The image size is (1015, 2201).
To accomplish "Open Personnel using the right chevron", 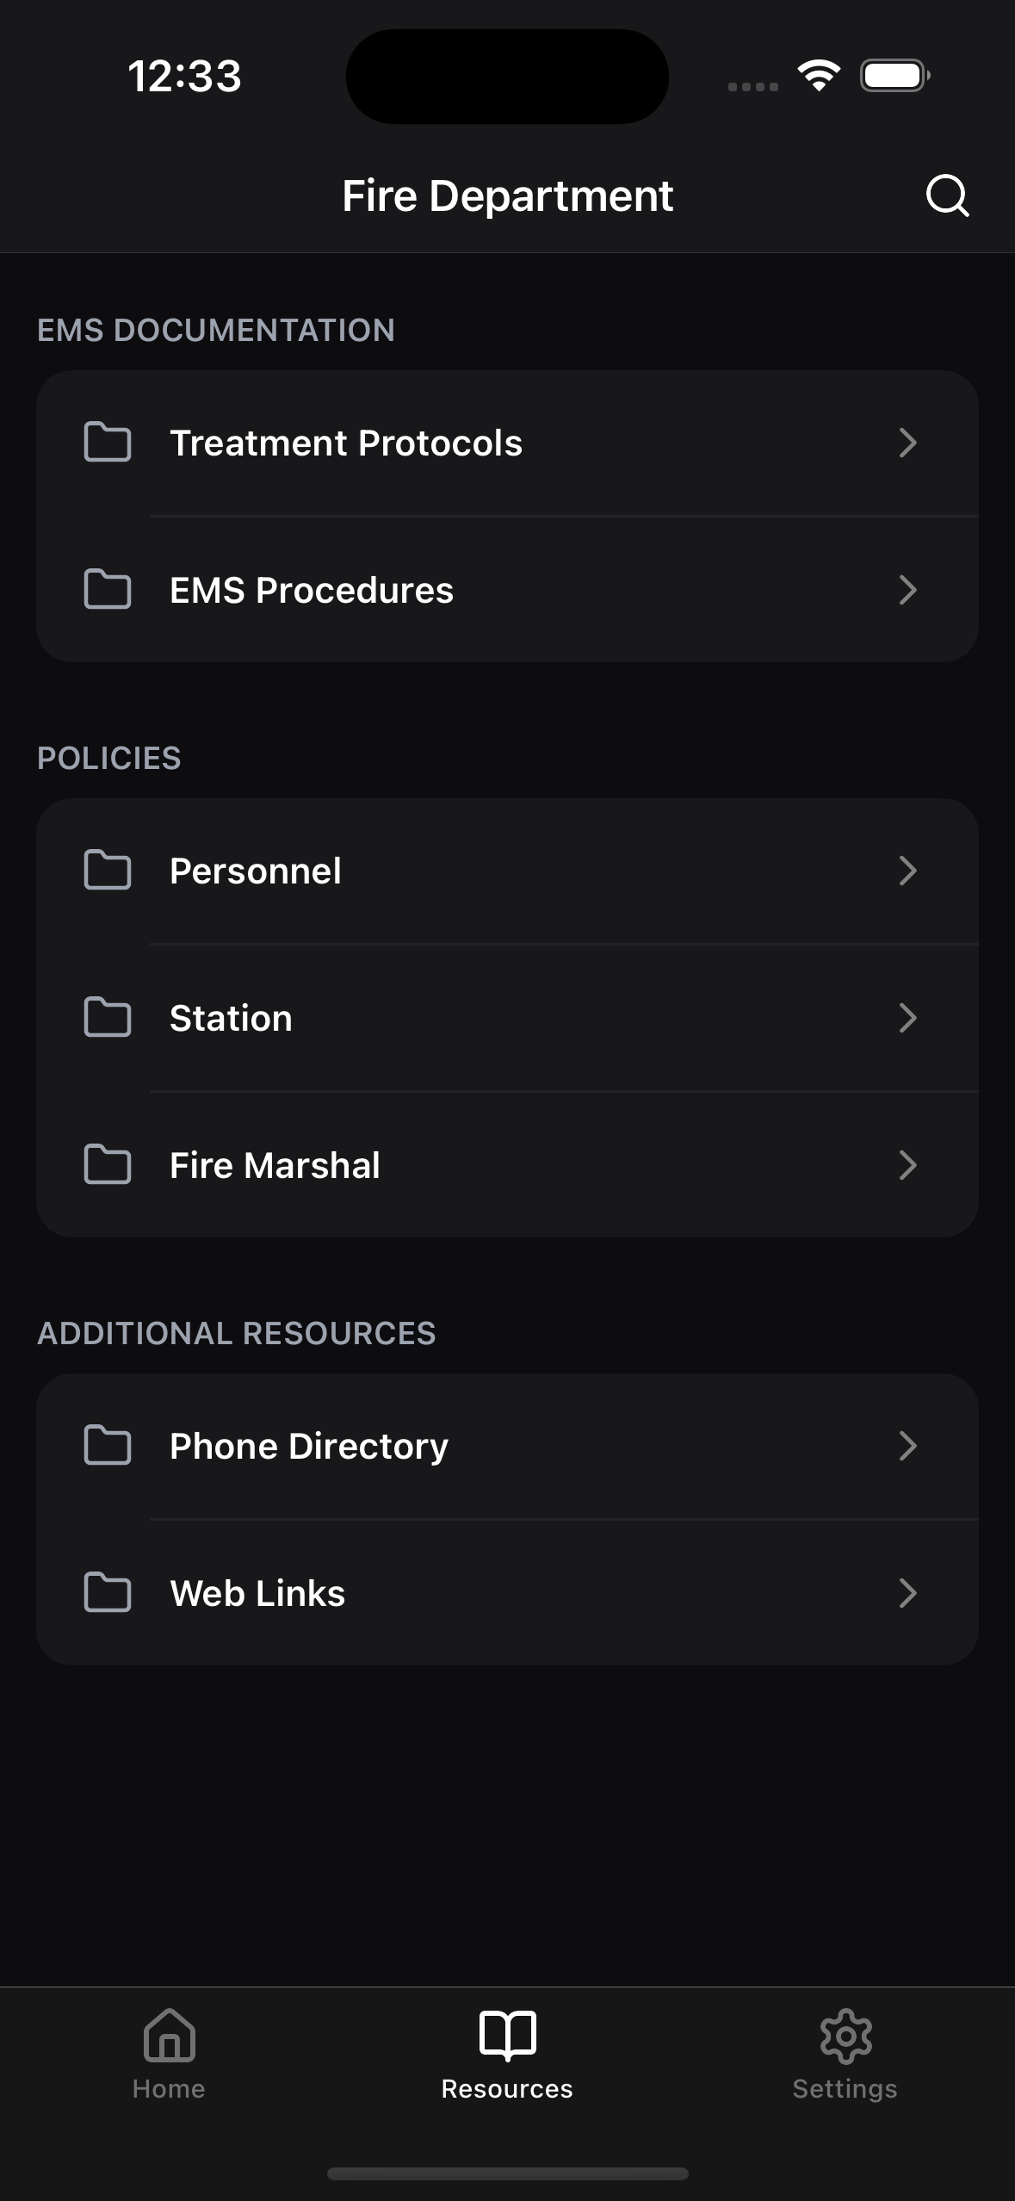I will [907, 871].
